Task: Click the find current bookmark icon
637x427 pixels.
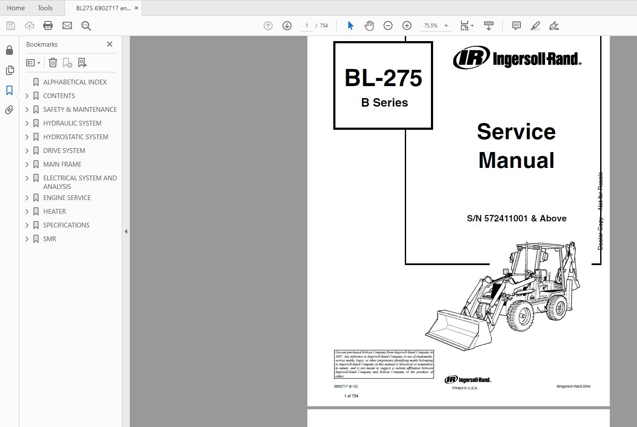Action: (82, 63)
